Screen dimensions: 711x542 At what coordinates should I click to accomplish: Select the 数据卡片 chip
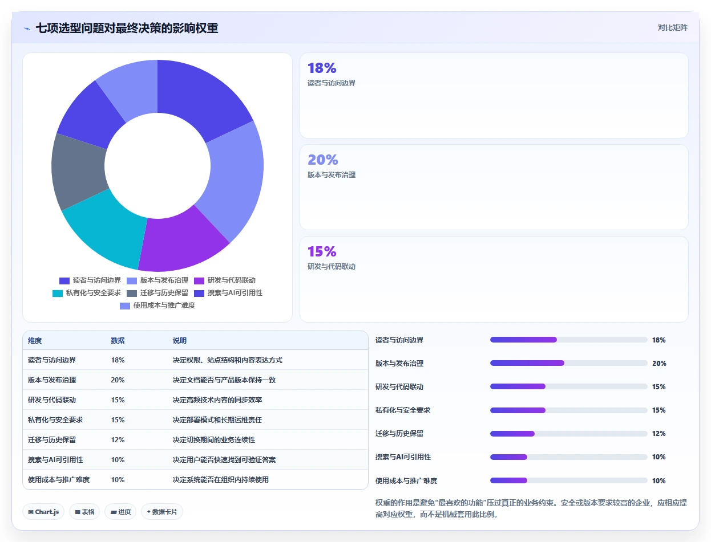(x=162, y=512)
